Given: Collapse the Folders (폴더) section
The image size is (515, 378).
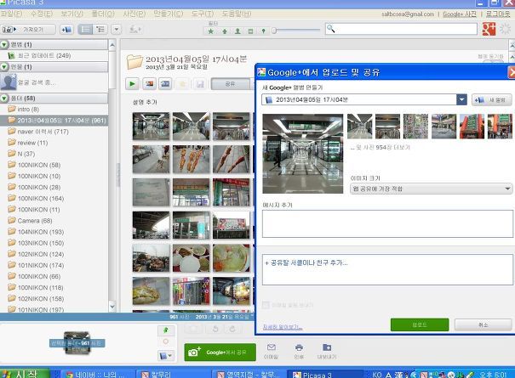Looking at the screenshot, I should [x=4, y=98].
